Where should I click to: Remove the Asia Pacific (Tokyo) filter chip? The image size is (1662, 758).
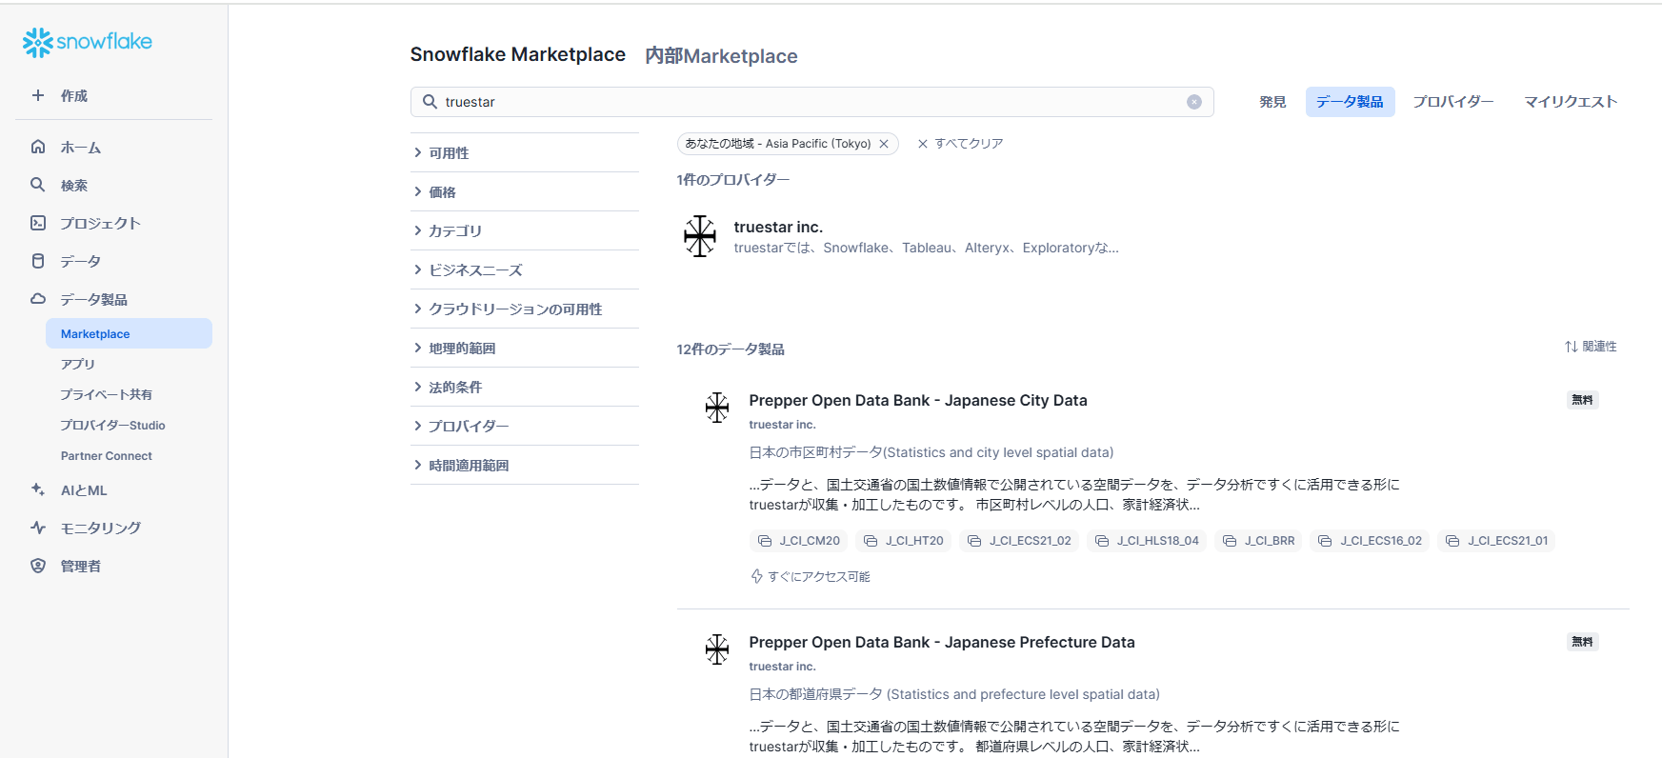884,144
